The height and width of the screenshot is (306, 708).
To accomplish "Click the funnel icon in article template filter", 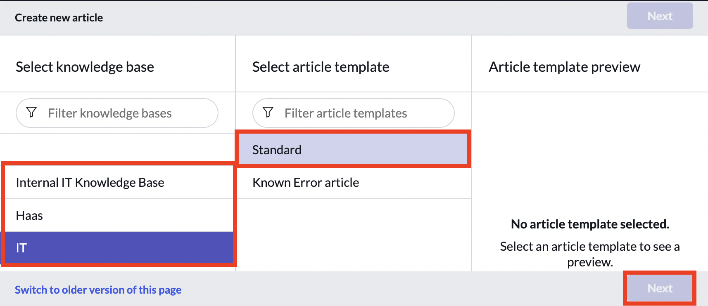I will [268, 113].
